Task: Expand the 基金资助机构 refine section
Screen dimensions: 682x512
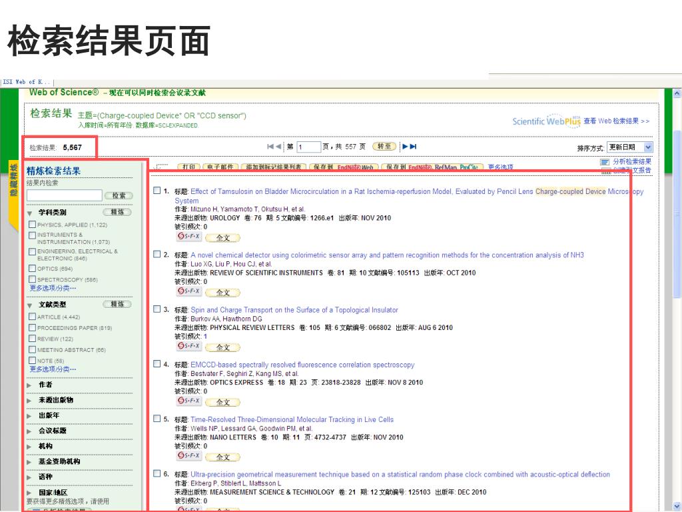Action: coord(29,462)
